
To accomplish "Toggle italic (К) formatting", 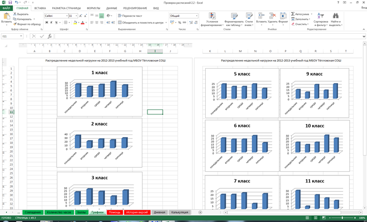I will click(51, 23).
